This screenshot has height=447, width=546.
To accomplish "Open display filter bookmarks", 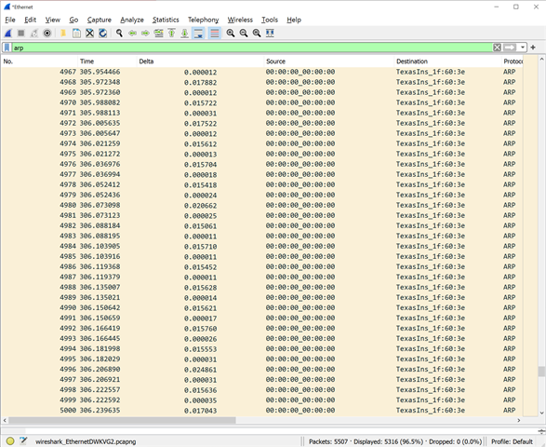I will pos(7,47).
